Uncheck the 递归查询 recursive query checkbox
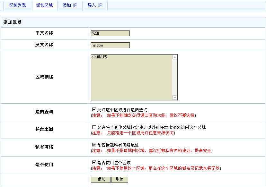 coord(94,109)
